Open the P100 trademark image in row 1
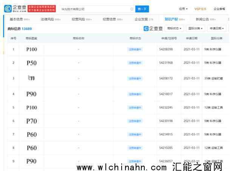 tap(32, 49)
